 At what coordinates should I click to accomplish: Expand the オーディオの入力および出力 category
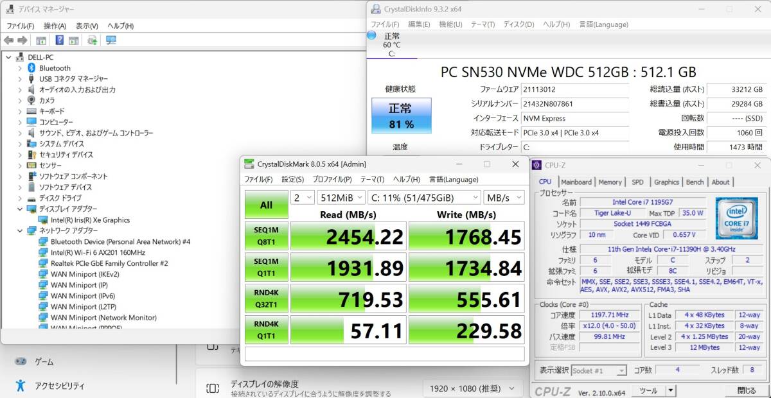[x=19, y=90]
